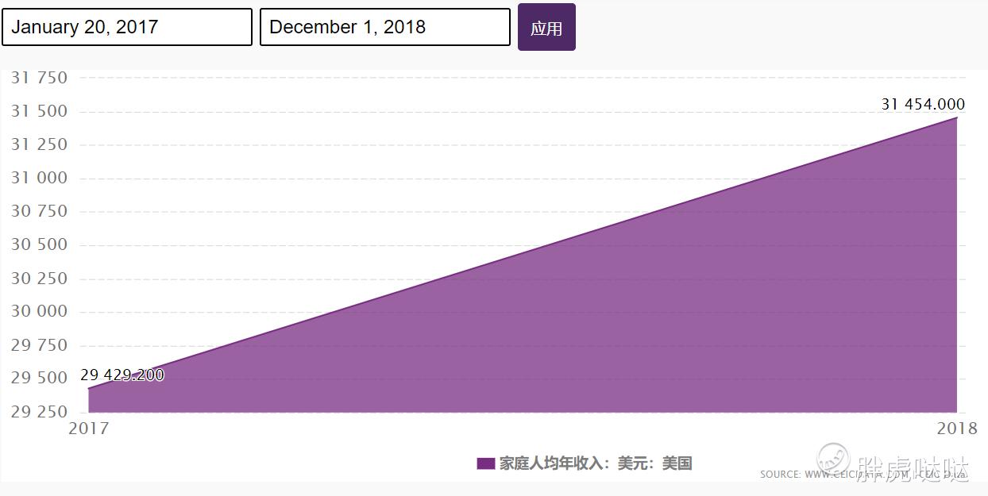Click the 31 000 y-axis label
This screenshot has height=496, width=988.
click(x=39, y=178)
